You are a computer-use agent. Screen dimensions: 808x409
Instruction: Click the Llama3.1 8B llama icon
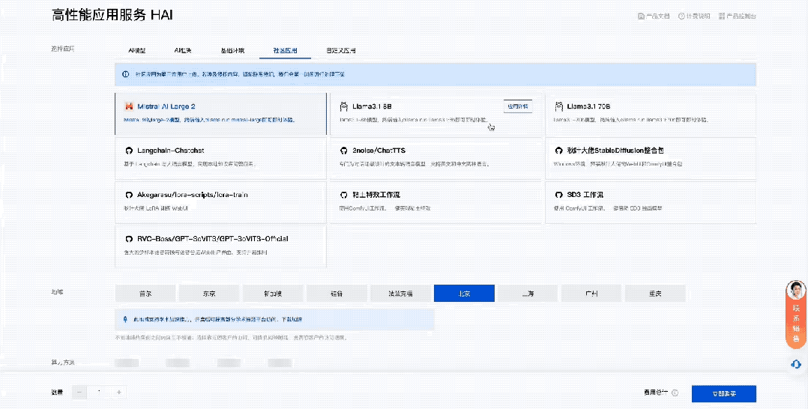344,106
